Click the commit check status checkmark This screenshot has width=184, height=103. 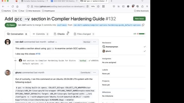click(89, 61)
